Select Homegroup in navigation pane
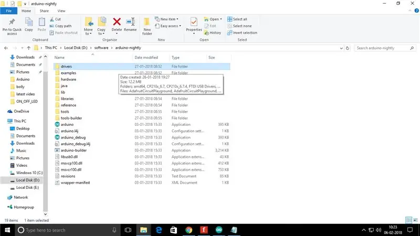Screen dimensions: 420x236 tap(24, 207)
